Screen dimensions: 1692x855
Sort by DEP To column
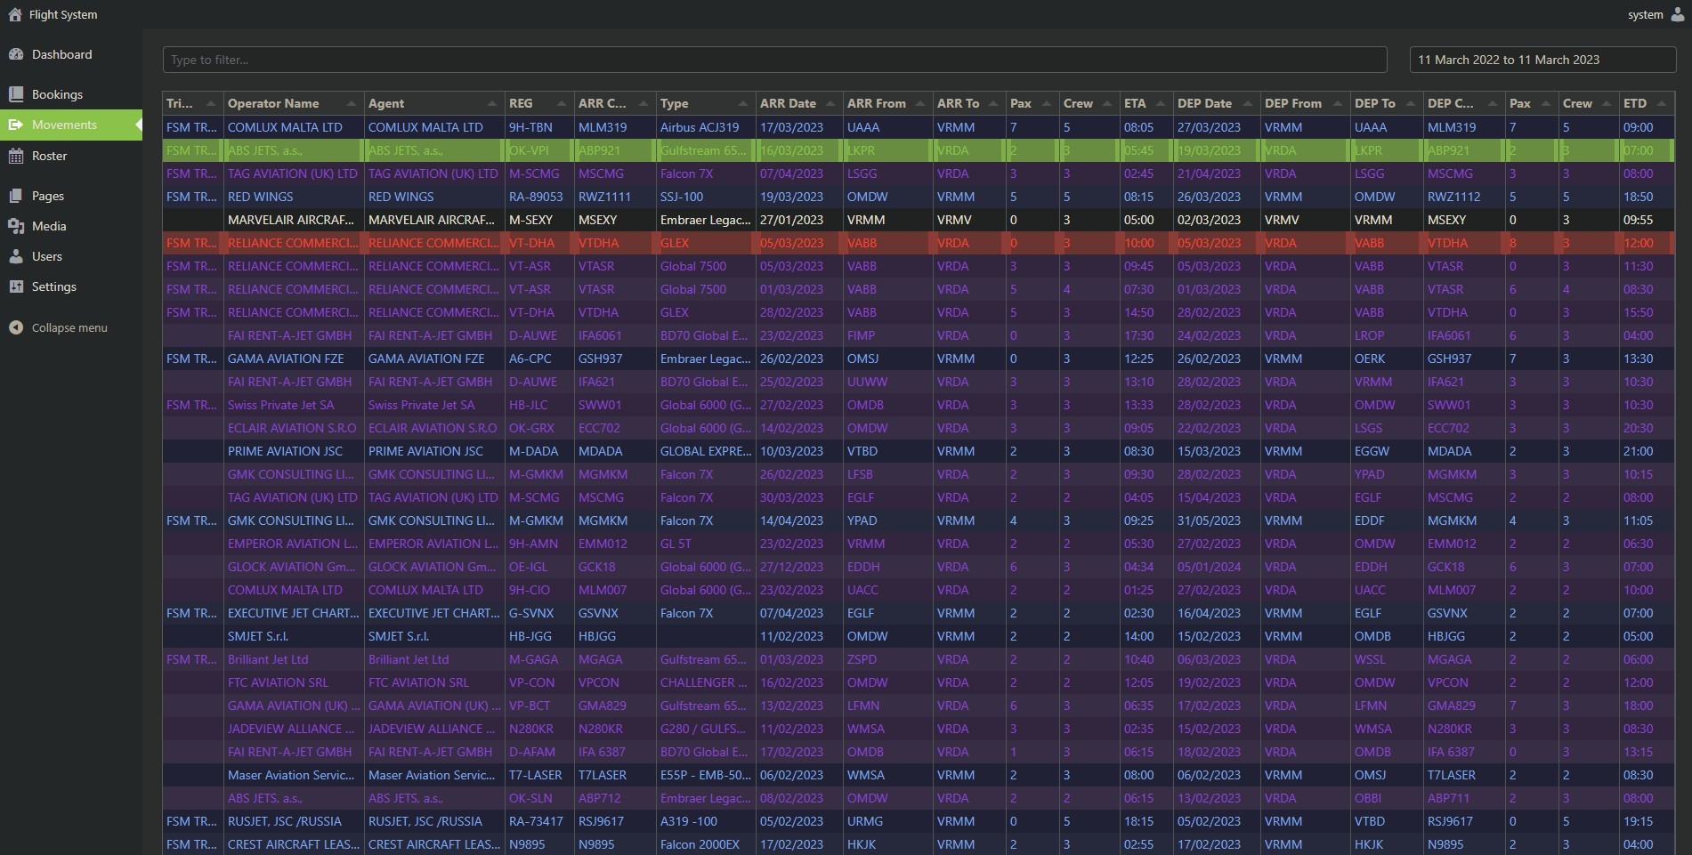point(1386,103)
